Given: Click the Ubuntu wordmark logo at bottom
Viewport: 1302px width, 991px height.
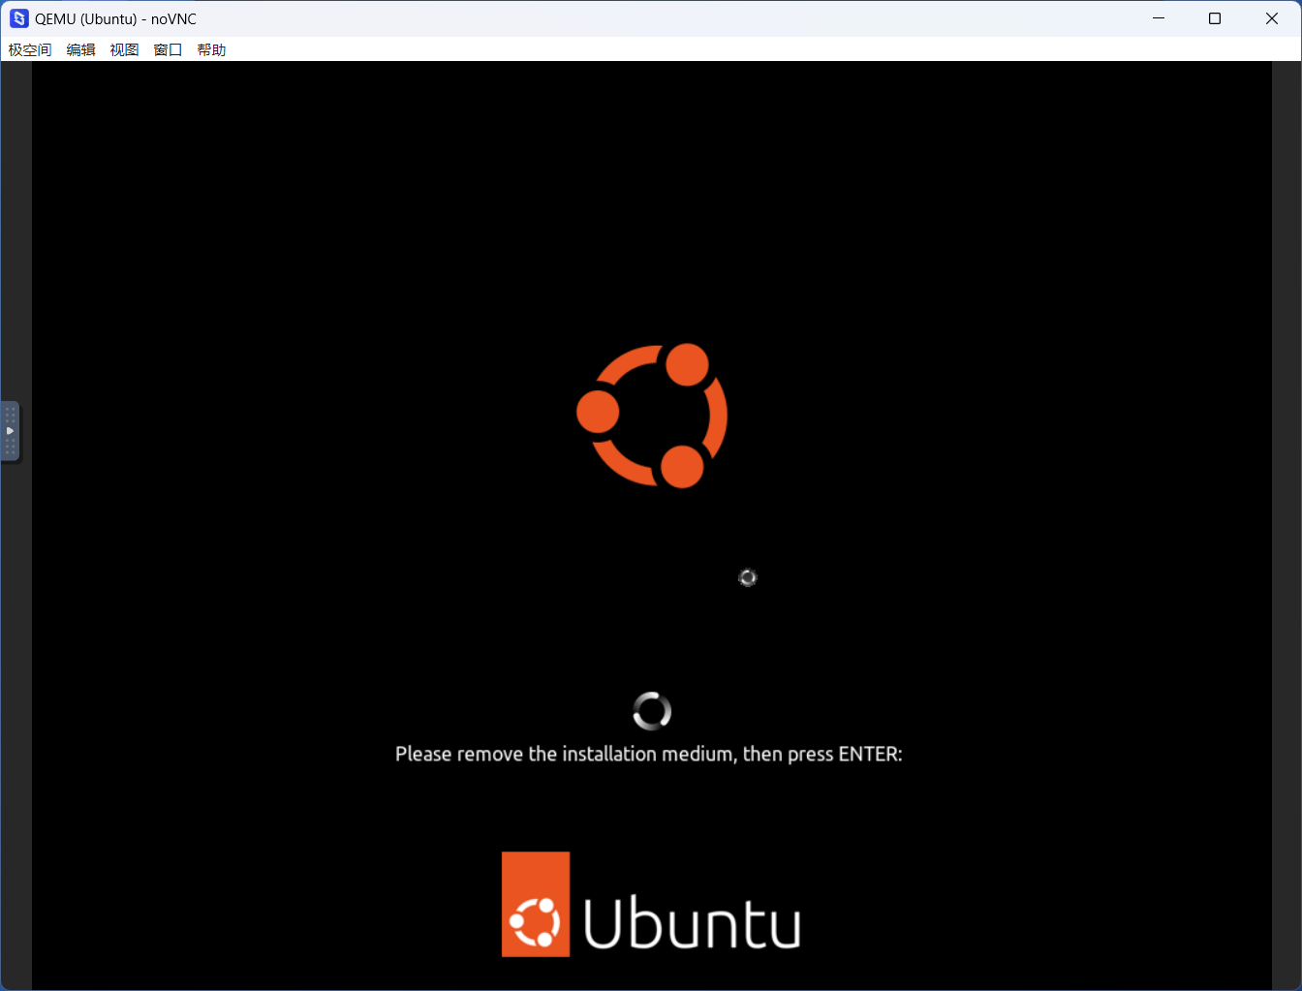Looking at the screenshot, I should point(651,904).
